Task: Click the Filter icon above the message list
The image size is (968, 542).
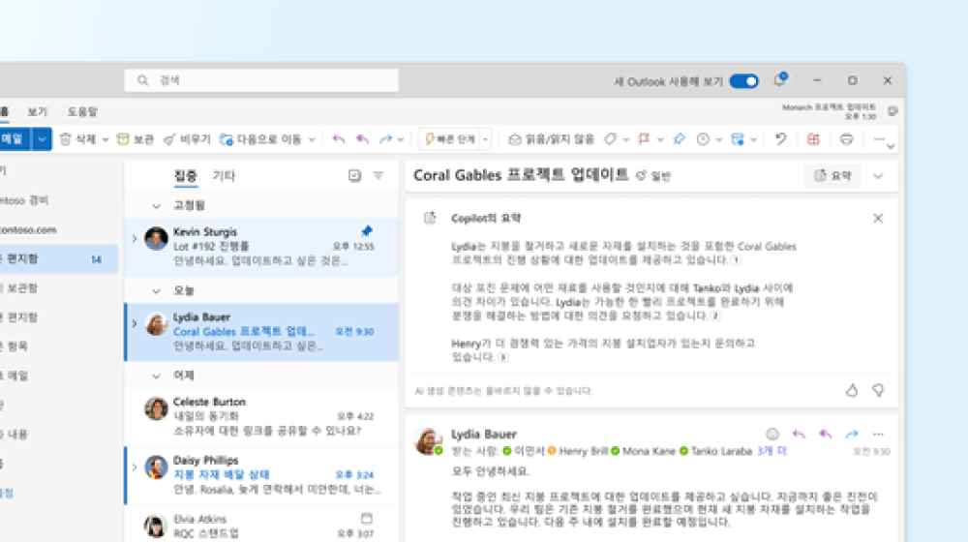Action: 378,176
